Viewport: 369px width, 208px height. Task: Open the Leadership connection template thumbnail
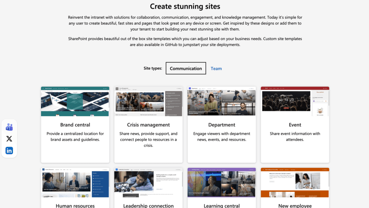pos(148,182)
